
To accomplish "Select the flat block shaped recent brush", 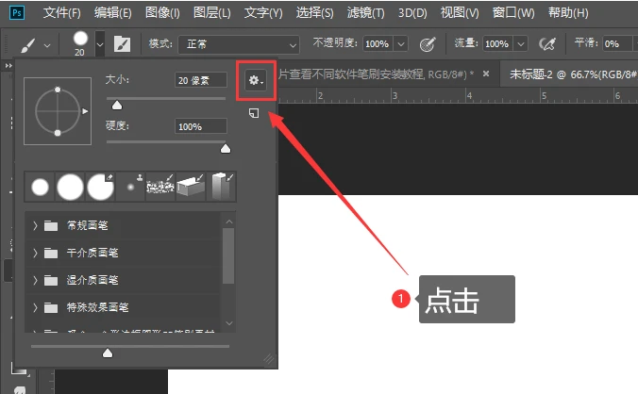I will click(191, 188).
